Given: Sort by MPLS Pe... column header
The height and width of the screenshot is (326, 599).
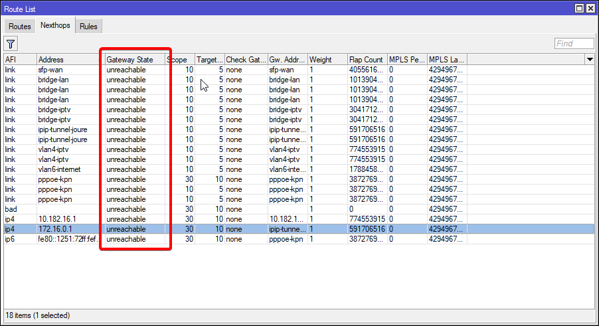Looking at the screenshot, I should [x=407, y=60].
